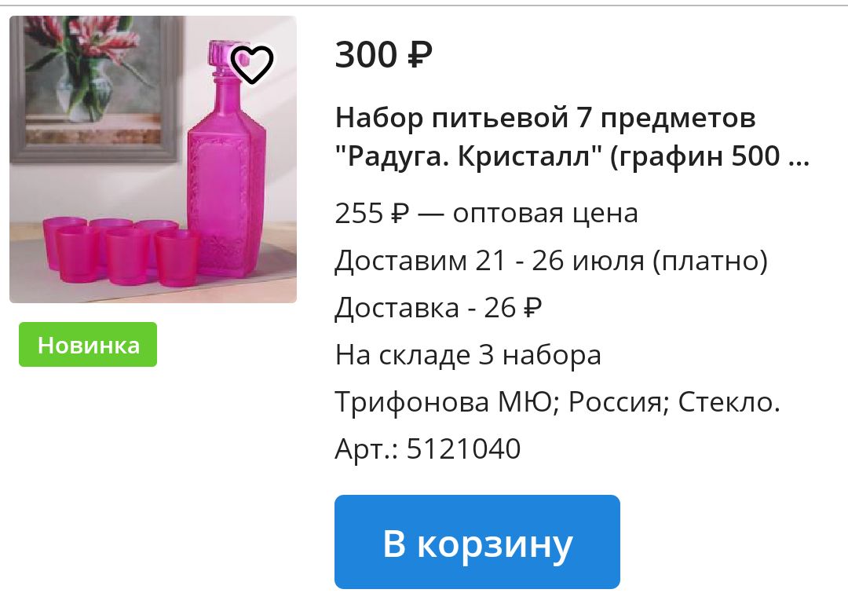The width and height of the screenshot is (848, 604).
Task: Click the green Новинка badge
Action: tap(88, 345)
